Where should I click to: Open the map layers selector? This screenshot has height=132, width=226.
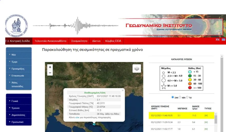tap(137, 68)
